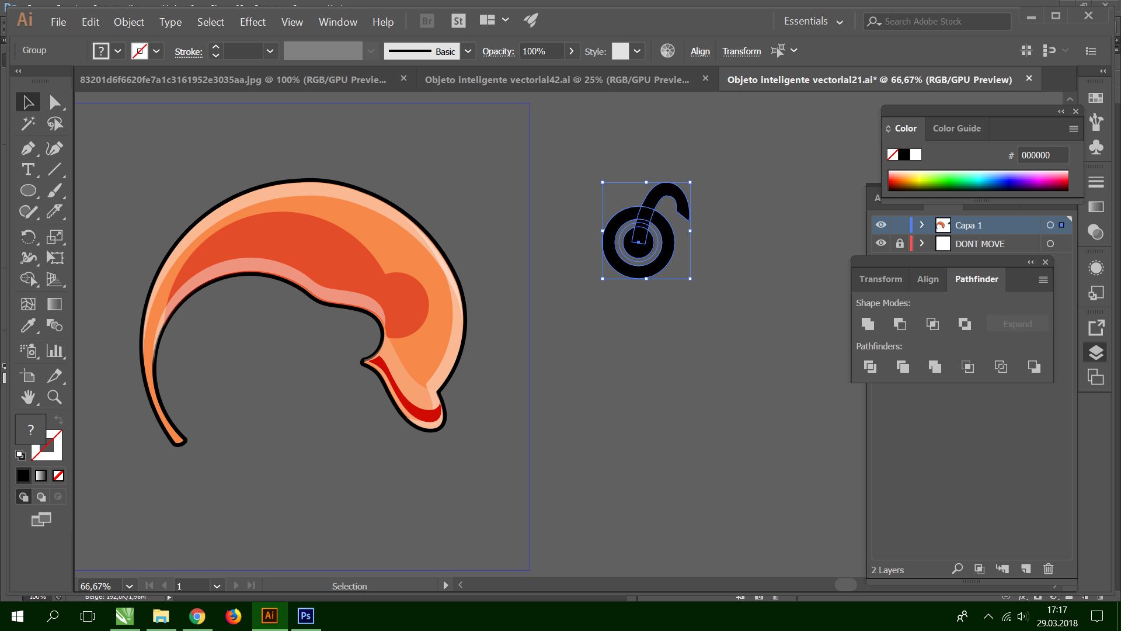Choose the Magic Wand tool
Screen dimensions: 1121x631
coord(27,123)
